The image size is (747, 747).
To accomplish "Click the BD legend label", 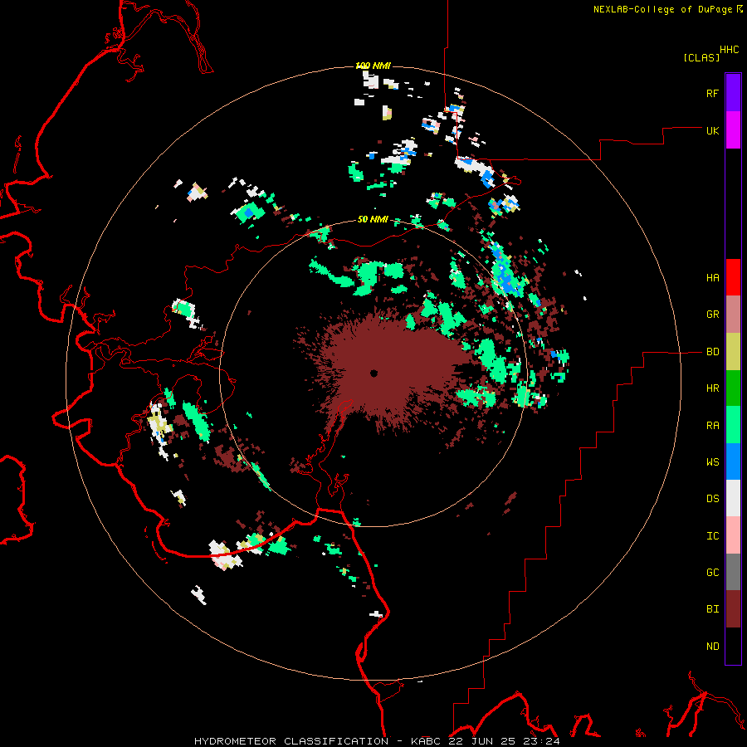I will (712, 352).
